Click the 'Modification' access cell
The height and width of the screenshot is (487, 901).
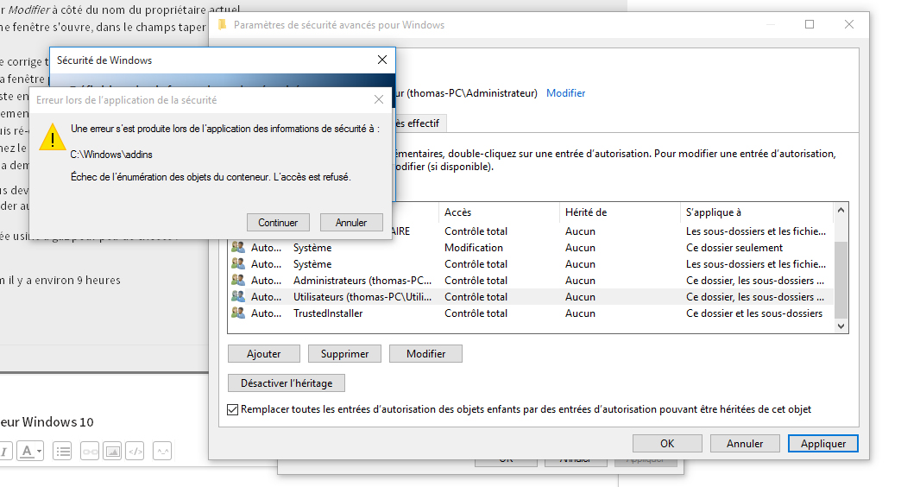474,248
